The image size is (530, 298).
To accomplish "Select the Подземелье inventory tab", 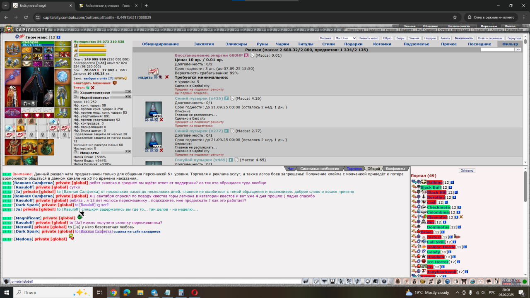I will pyautogui.click(x=417, y=44).
